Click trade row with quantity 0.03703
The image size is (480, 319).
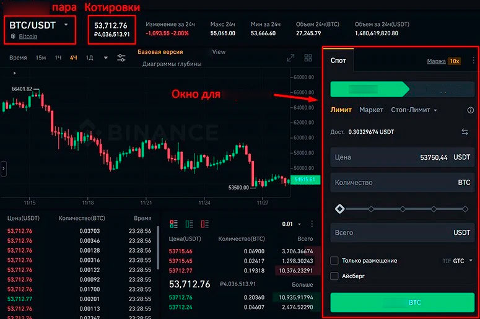click(x=79, y=231)
